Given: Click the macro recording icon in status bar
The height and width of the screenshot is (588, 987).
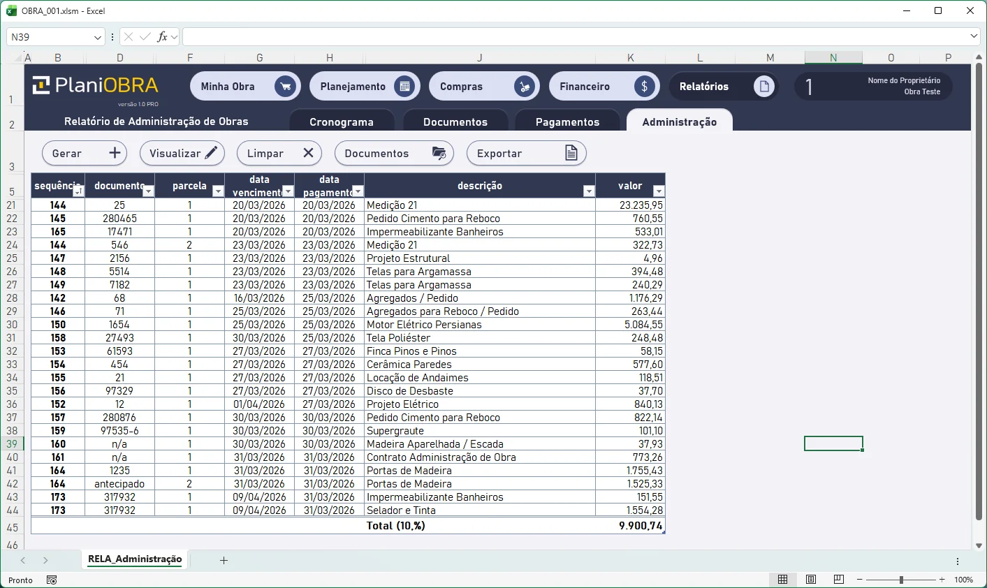Looking at the screenshot, I should pyautogui.click(x=51, y=580).
